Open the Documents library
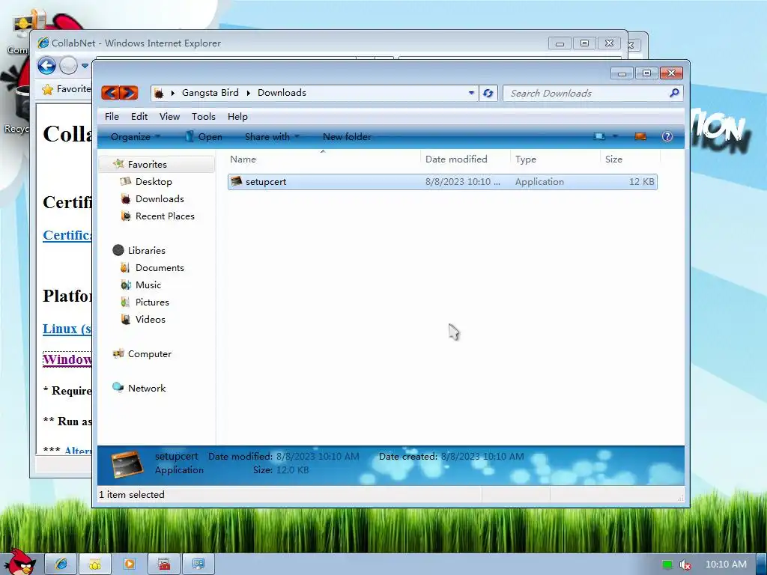Viewport: 767px width, 575px height. tap(160, 268)
